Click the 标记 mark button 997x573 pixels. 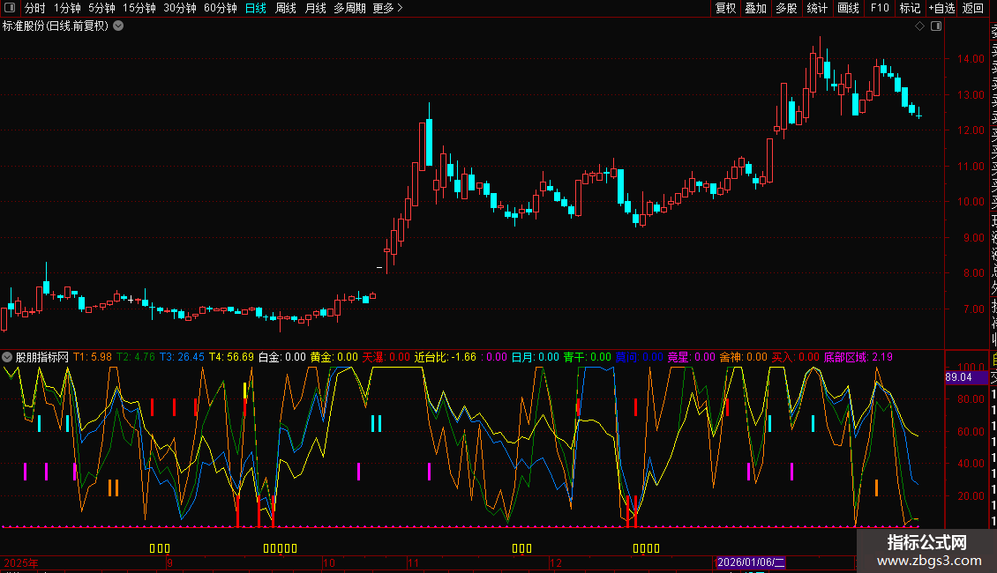point(910,8)
